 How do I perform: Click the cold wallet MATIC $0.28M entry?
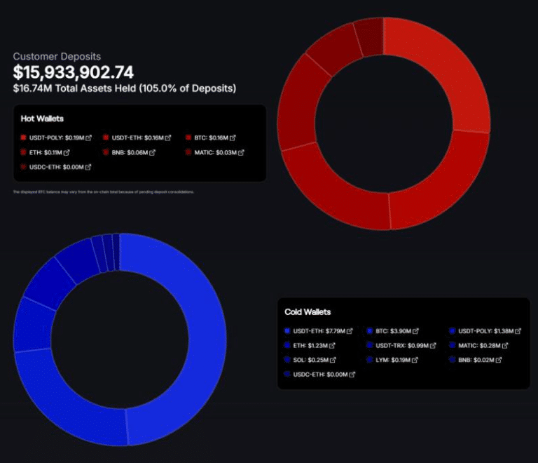pyautogui.click(x=478, y=346)
